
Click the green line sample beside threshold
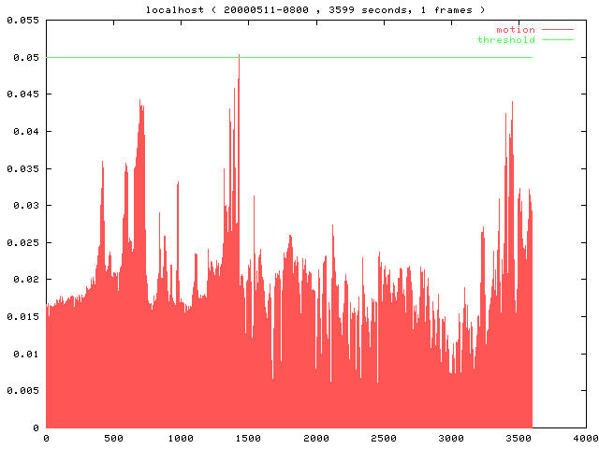pos(556,39)
